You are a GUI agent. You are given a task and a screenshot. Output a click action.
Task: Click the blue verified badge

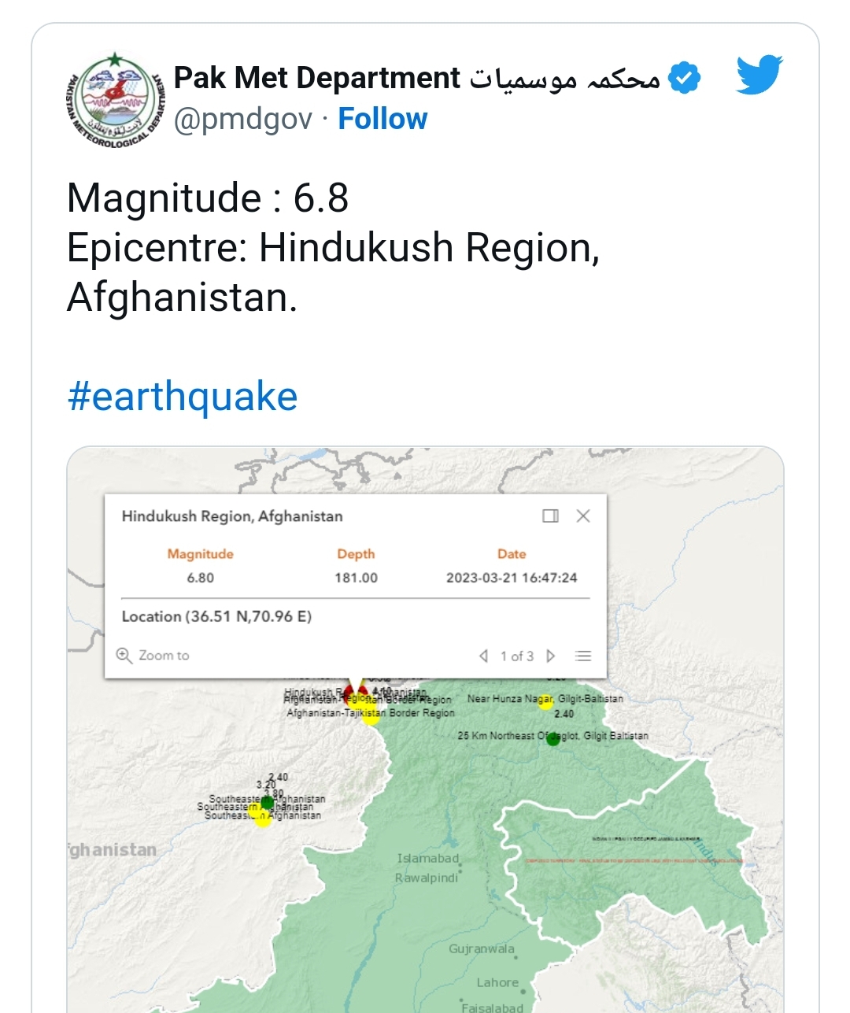(x=685, y=78)
